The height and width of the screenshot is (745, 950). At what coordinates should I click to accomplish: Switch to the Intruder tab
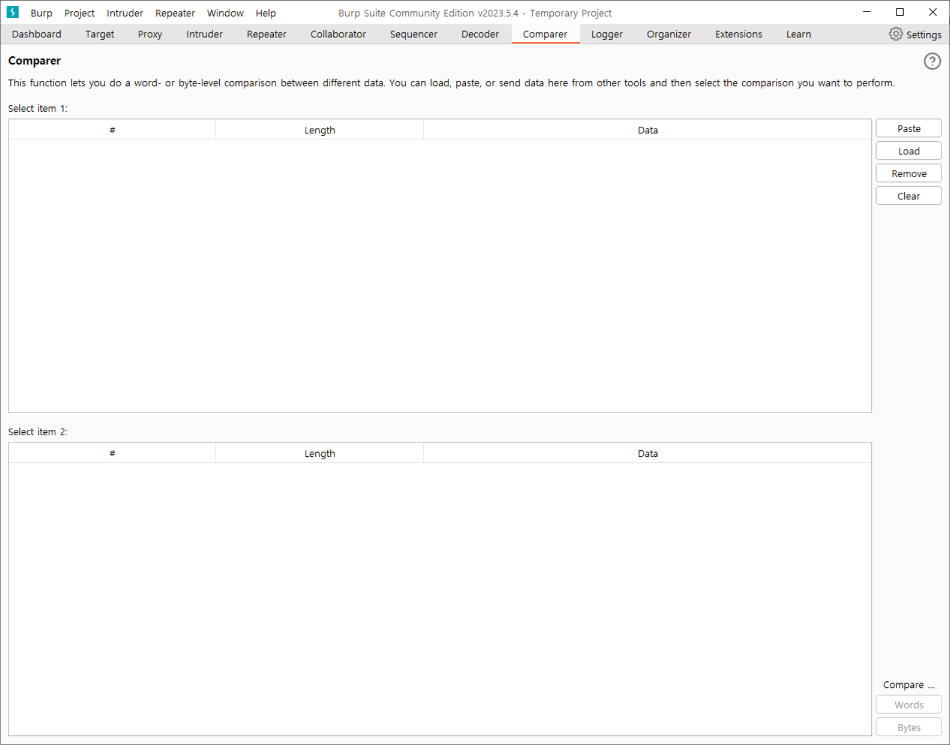pyautogui.click(x=204, y=34)
